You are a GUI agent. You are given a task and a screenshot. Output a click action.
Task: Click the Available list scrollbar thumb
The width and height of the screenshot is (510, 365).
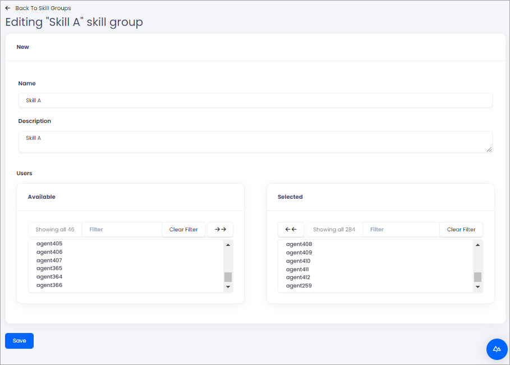[x=228, y=277]
